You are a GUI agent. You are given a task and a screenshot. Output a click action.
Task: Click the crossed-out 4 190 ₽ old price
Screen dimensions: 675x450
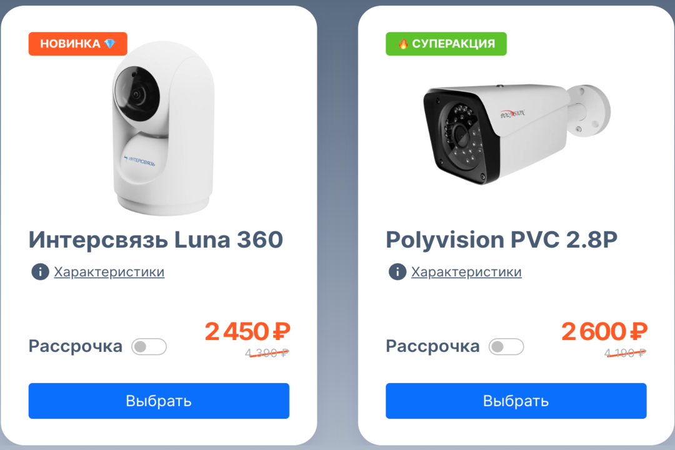coord(625,353)
